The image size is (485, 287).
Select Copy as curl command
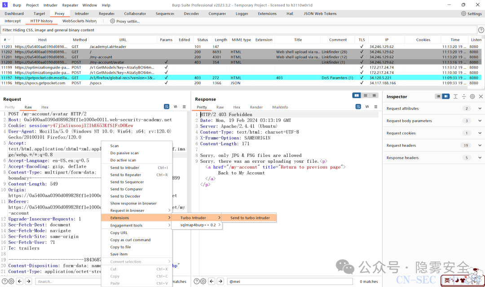pyautogui.click(x=137, y=240)
